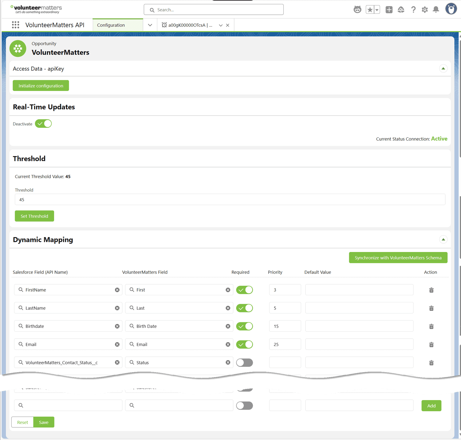Open the a00gK00000OTcsA tab dropdown chevron
The height and width of the screenshot is (440, 461).
[x=220, y=25]
